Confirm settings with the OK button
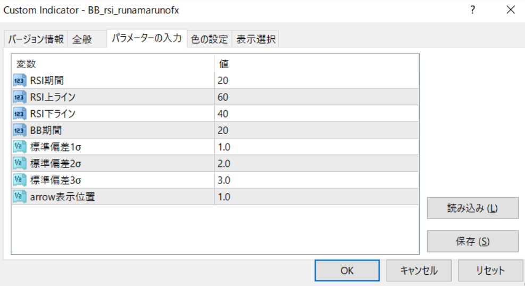This screenshot has height=286, width=525. click(347, 270)
